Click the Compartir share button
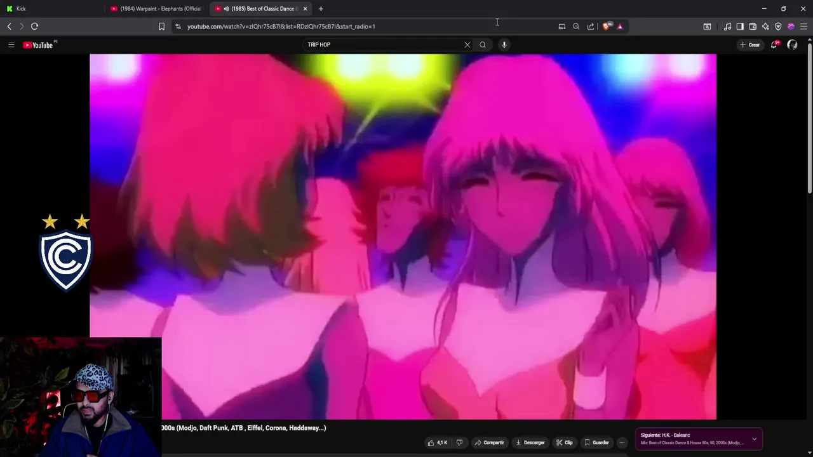Image resolution: width=813 pixels, height=457 pixels. tap(489, 442)
